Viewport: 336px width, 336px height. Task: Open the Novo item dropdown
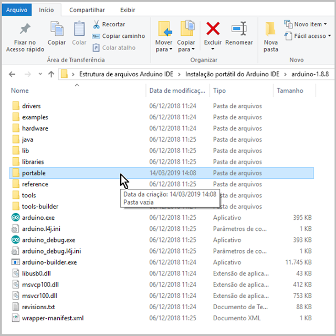pyautogui.click(x=306, y=24)
